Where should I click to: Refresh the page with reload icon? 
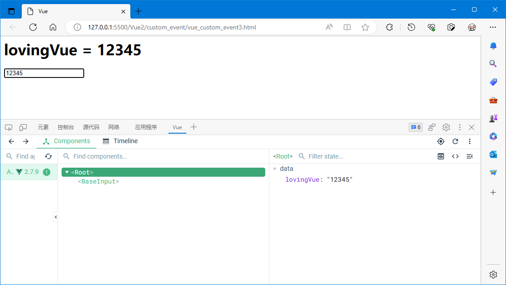(33, 27)
